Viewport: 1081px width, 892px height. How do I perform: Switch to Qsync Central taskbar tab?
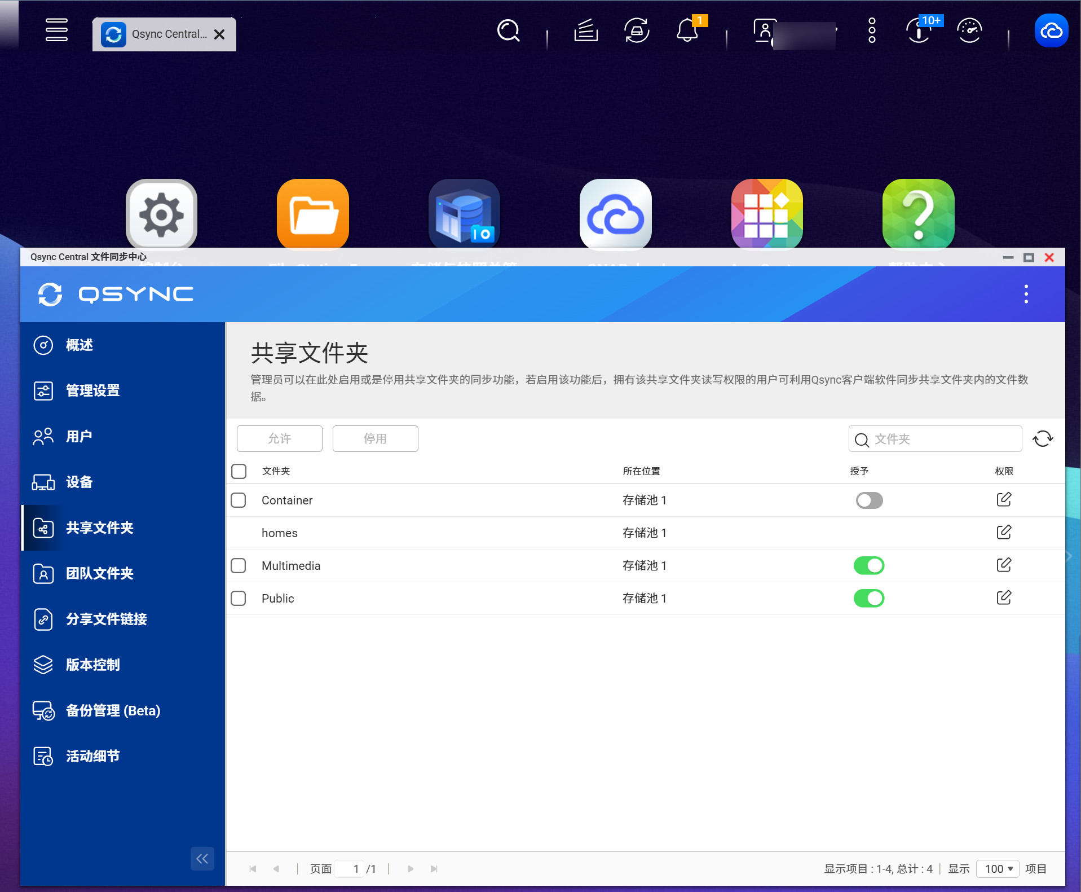coord(164,34)
